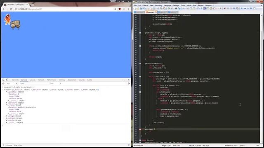Click the Open file icon in Notepad++

[138, 8]
